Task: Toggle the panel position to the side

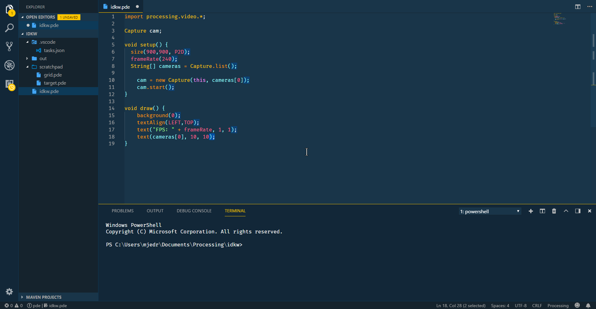Action: 578,211
